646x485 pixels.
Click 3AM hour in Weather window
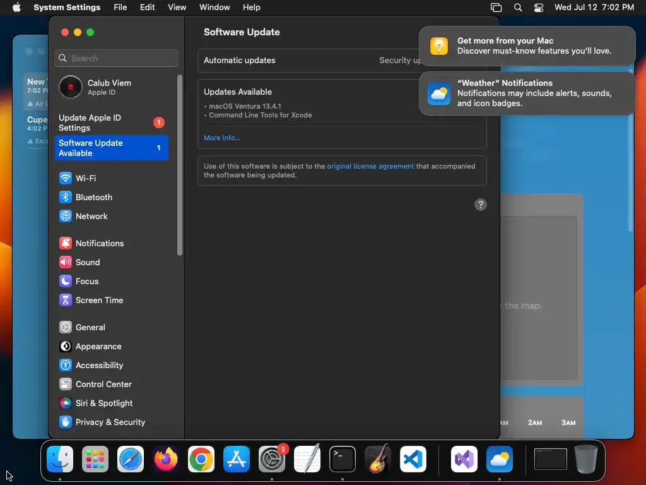(x=568, y=422)
